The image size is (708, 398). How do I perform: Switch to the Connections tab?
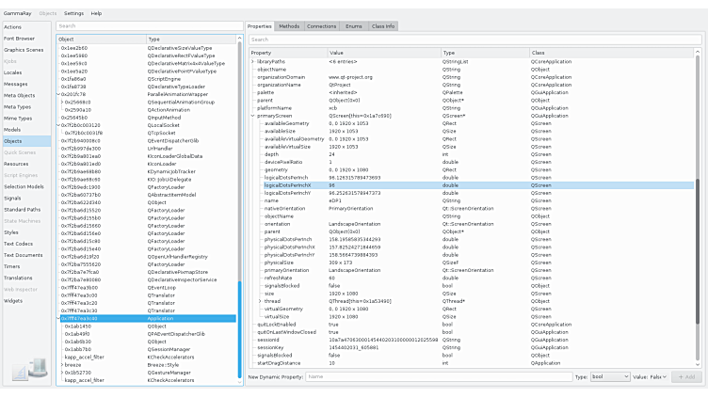click(x=321, y=26)
